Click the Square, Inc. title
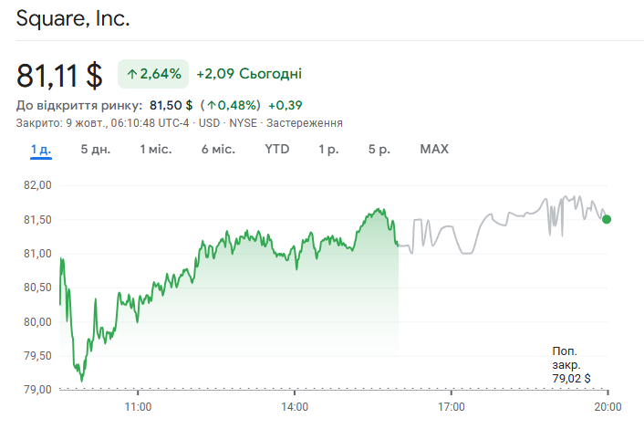Screen dimensions: 644x429 [x=73, y=18]
